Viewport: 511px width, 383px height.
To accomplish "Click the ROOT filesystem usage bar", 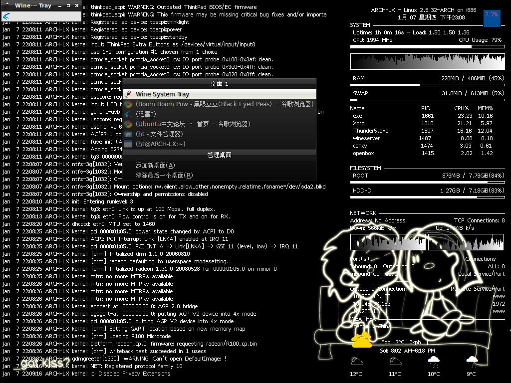I will click(x=427, y=183).
